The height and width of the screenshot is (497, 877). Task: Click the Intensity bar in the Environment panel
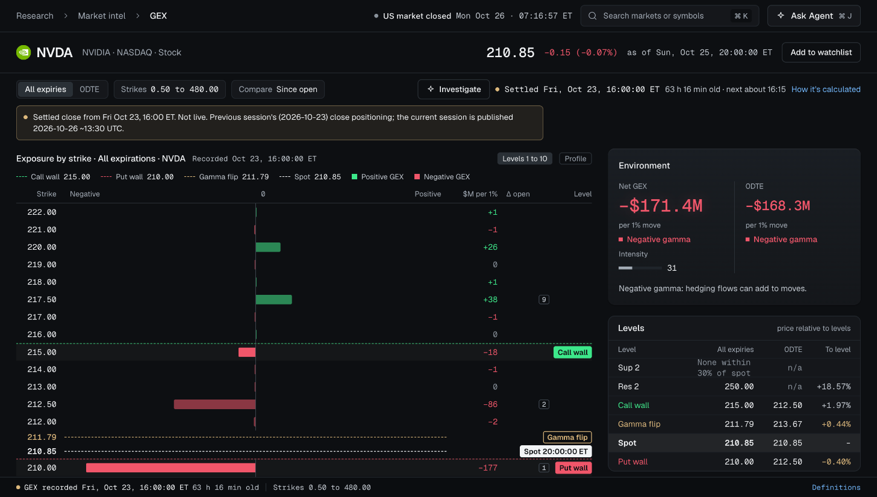(x=640, y=268)
